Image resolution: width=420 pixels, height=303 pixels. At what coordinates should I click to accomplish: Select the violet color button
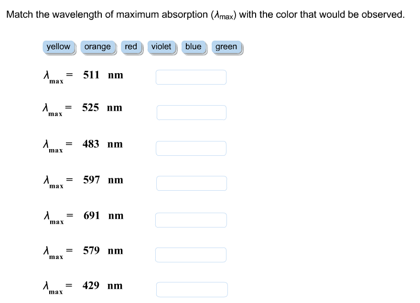[x=162, y=46]
